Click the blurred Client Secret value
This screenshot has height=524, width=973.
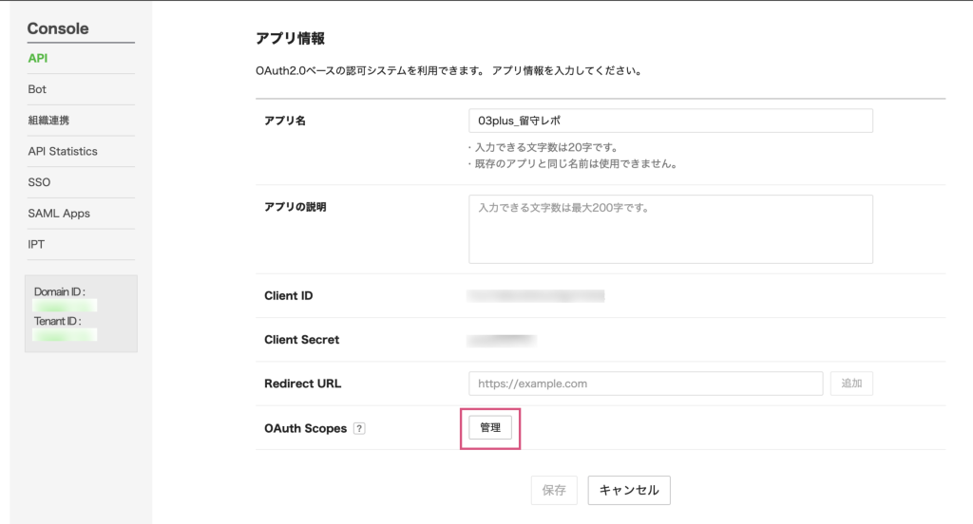tap(503, 340)
